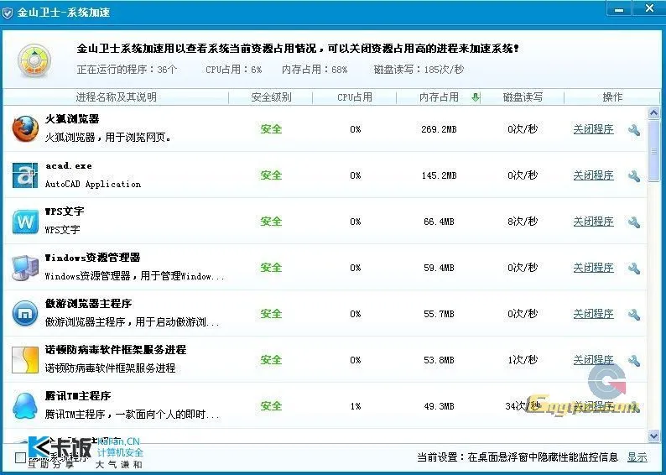Click 关闭程序 link for 火狐浏览器

click(593, 129)
